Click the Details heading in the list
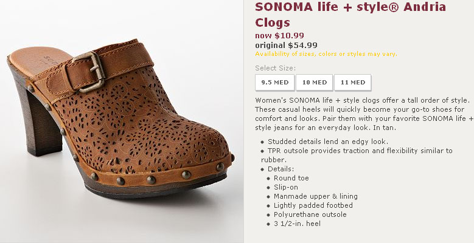This screenshot has width=474, height=243. pos(281,168)
